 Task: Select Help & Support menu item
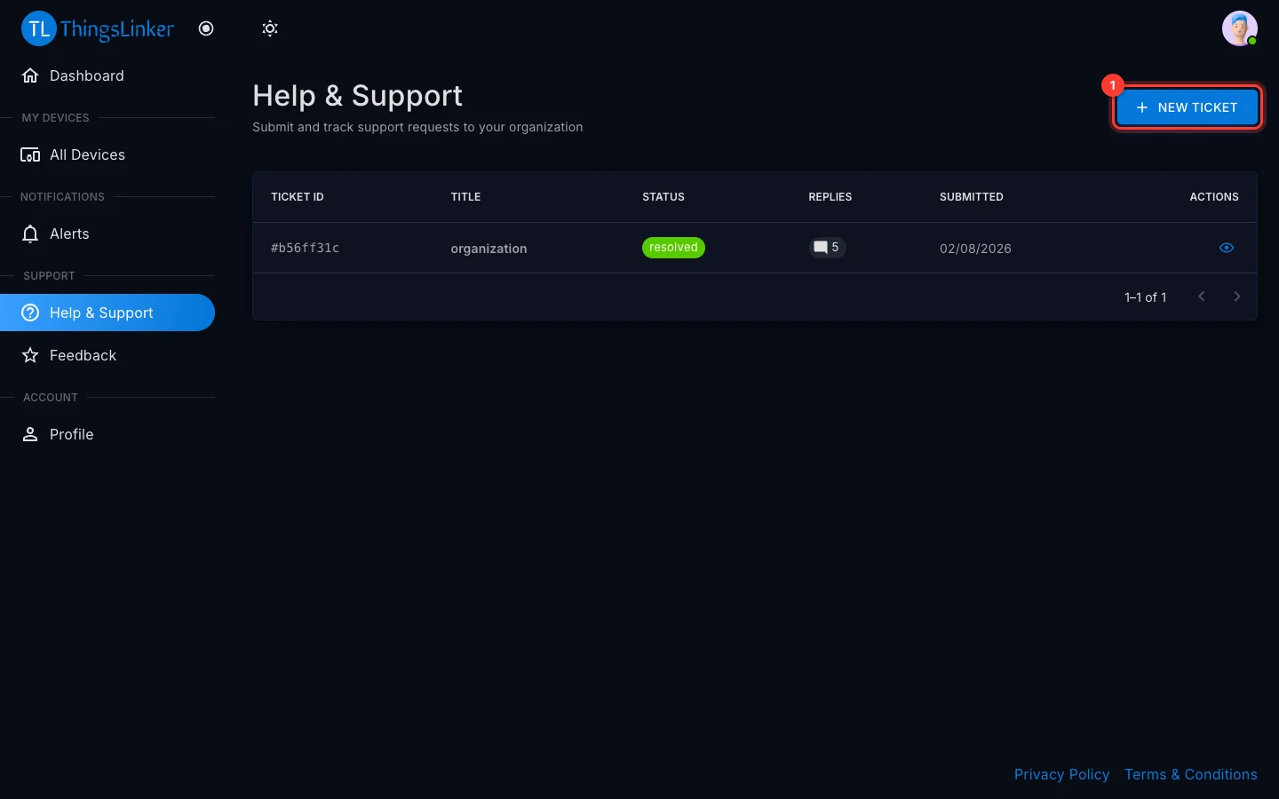107,312
